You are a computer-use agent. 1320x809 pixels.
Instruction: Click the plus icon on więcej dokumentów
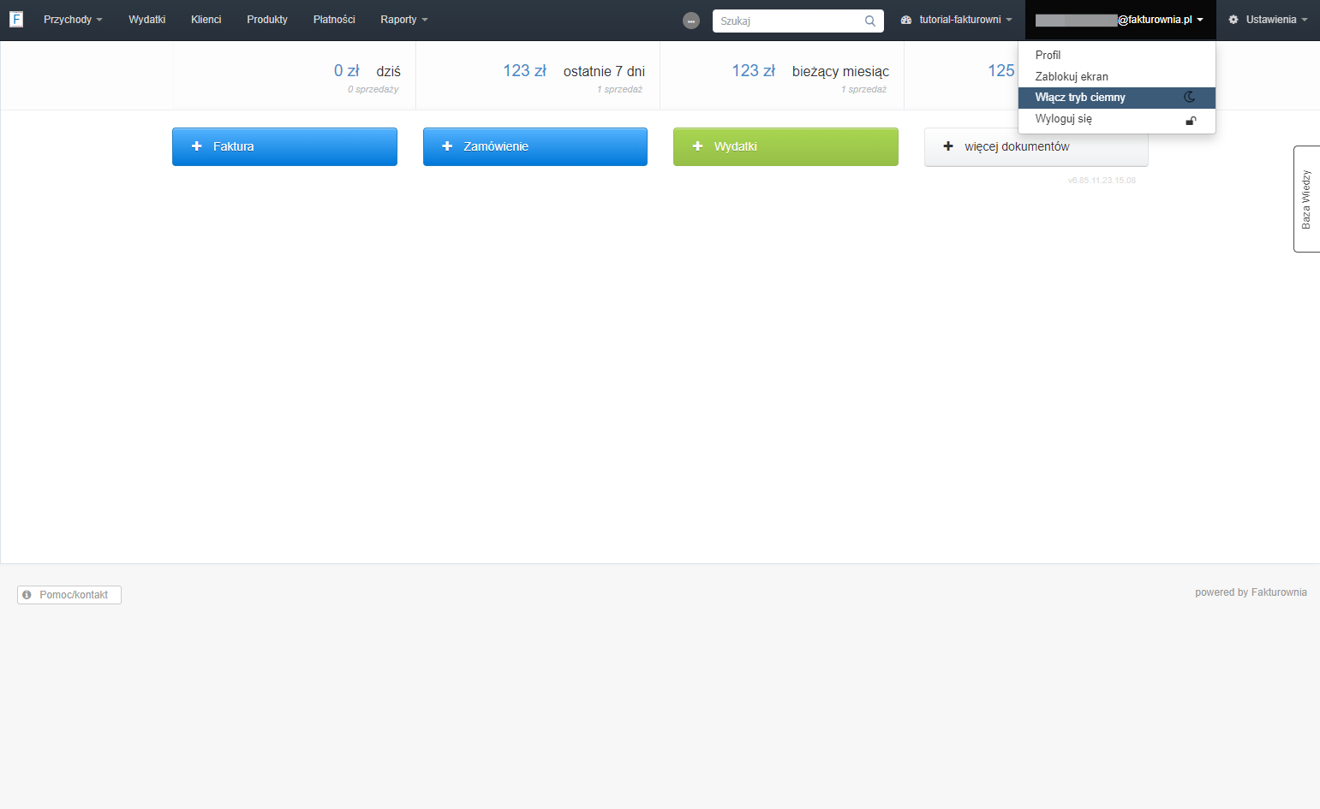(948, 146)
